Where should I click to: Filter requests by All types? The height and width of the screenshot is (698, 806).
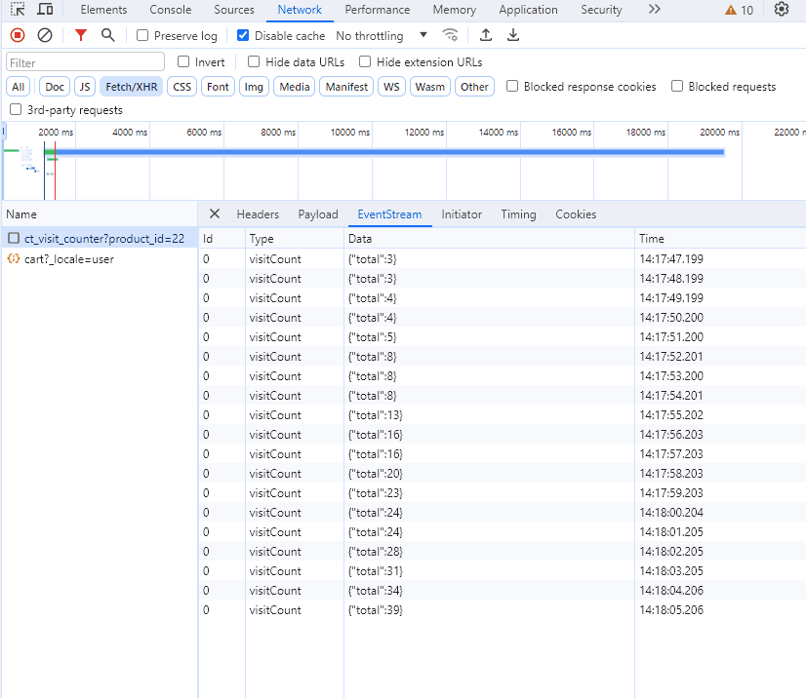[18, 87]
